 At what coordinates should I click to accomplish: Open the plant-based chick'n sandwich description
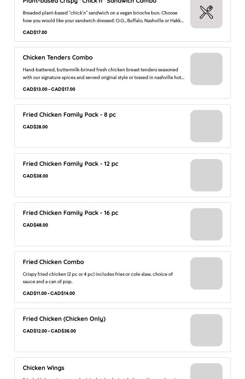coord(103,17)
